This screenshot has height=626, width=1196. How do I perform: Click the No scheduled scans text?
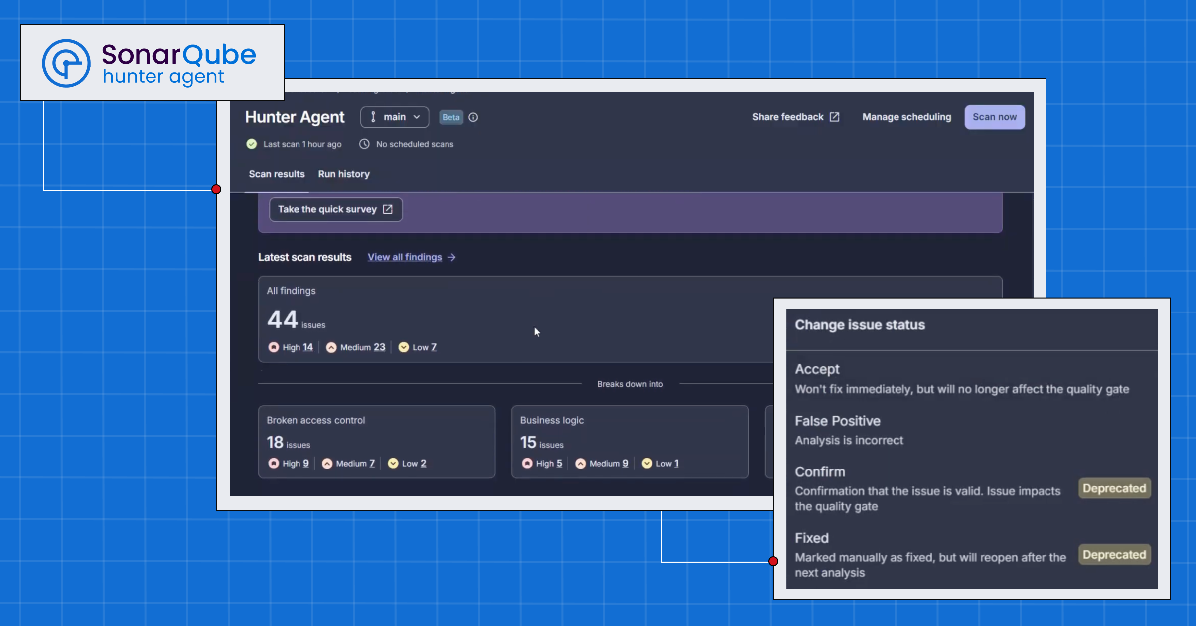415,144
